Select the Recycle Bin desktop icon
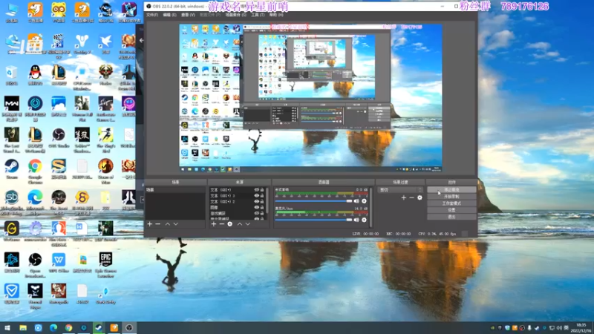Image resolution: width=594 pixels, height=334 pixels. click(x=11, y=76)
